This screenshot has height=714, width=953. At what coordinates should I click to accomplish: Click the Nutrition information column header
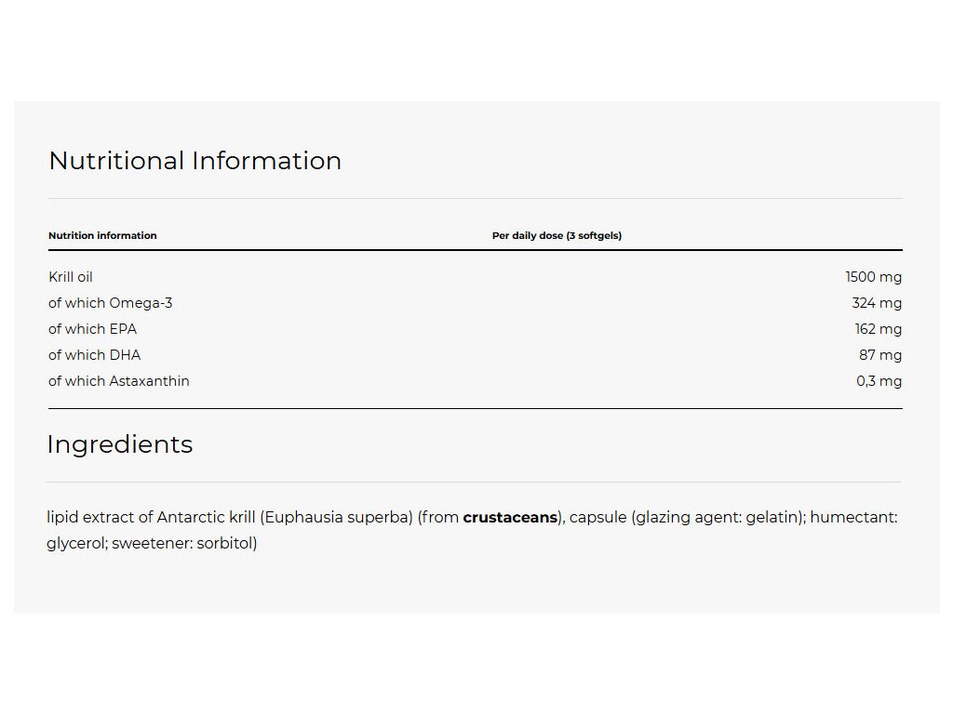102,235
